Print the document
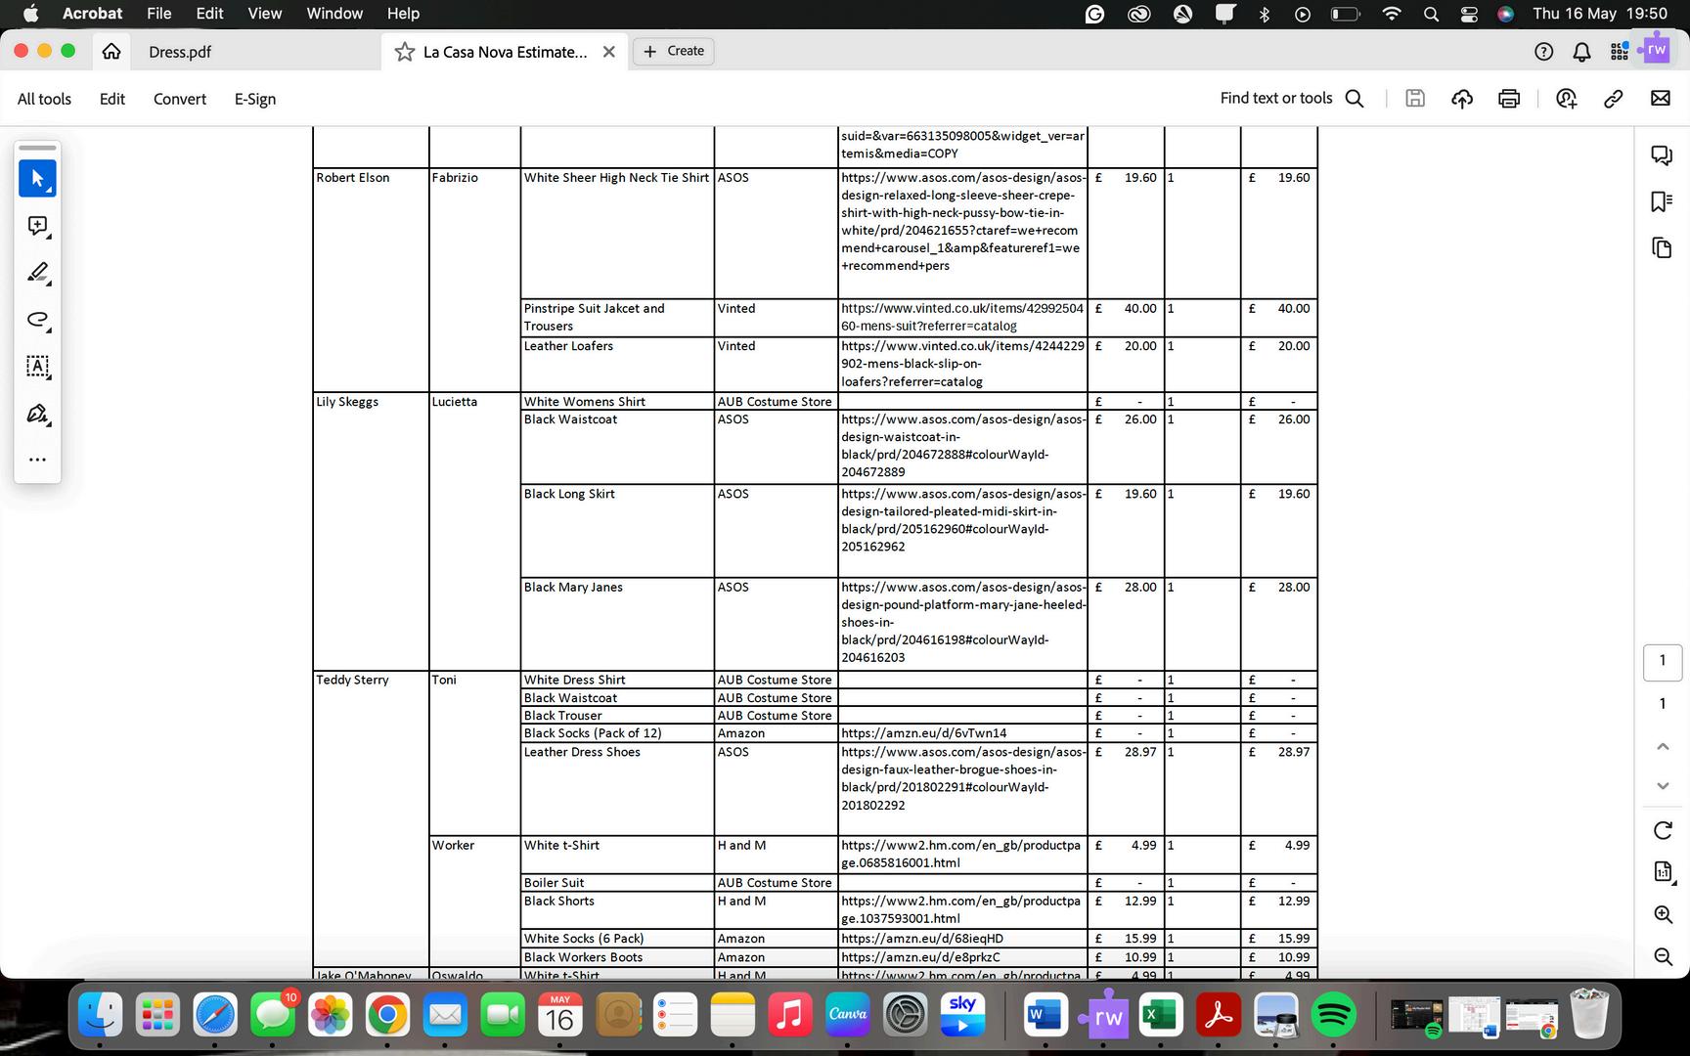 1509,98
